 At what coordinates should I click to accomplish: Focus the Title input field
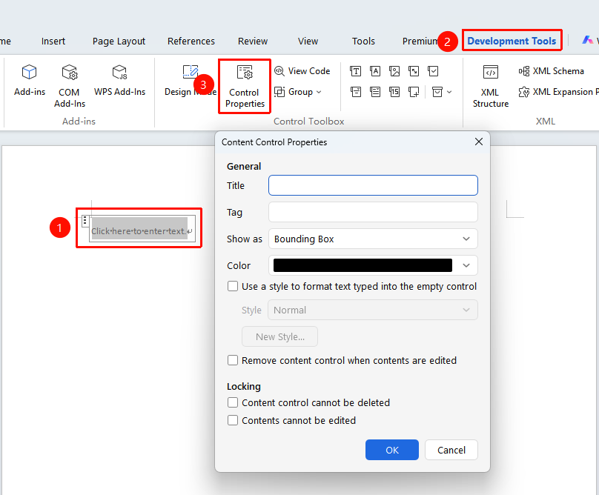point(373,185)
